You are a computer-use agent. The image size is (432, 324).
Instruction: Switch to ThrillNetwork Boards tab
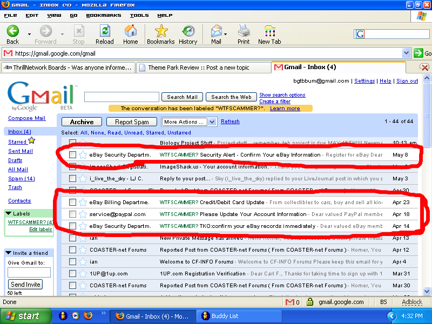tap(68, 68)
